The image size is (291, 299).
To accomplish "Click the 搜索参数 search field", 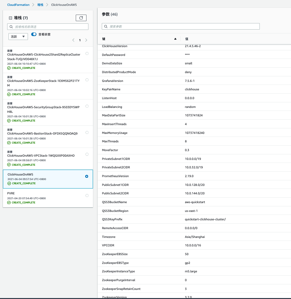I will click(182, 26).
